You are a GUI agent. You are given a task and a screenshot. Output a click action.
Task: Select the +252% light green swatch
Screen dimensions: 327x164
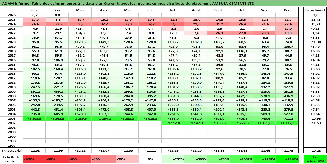[x=173, y=159]
